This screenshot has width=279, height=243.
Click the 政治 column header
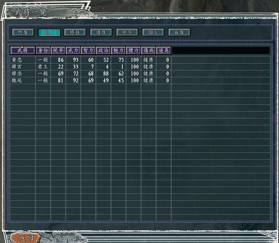(103, 50)
